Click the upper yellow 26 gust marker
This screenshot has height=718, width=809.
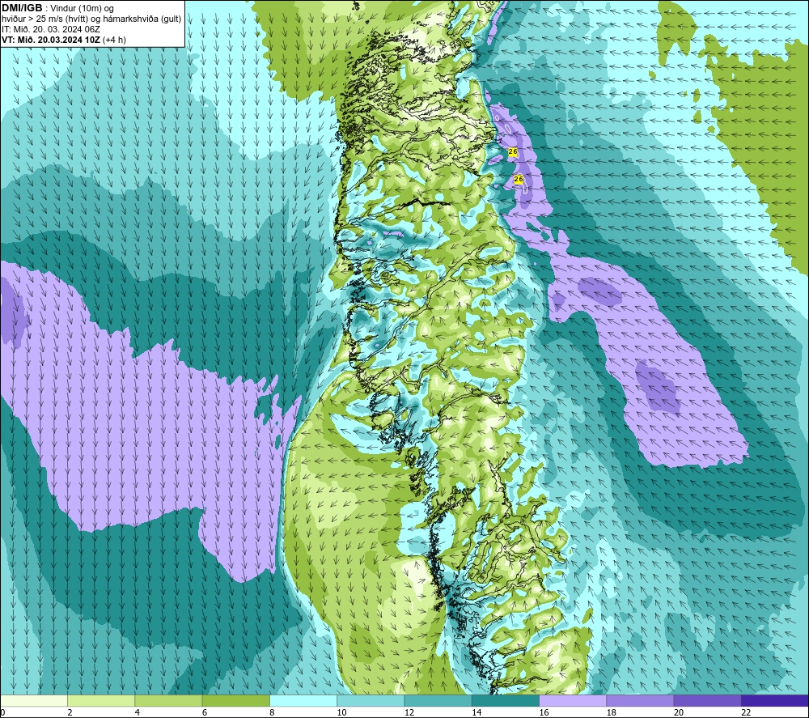click(x=513, y=151)
